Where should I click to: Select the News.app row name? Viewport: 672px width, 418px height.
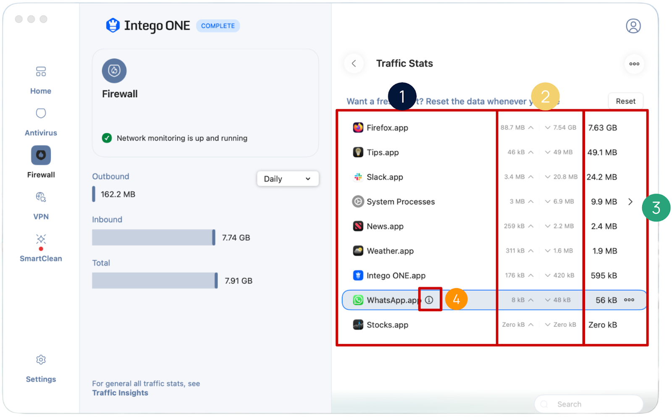[385, 226]
